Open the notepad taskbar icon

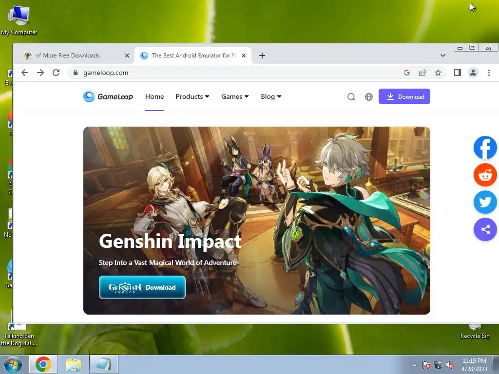104,364
